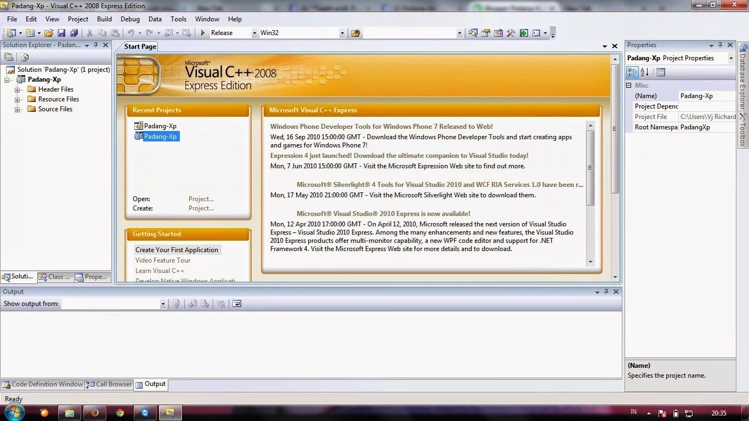
Task: Click the Create: Project... link
Action: (201, 208)
